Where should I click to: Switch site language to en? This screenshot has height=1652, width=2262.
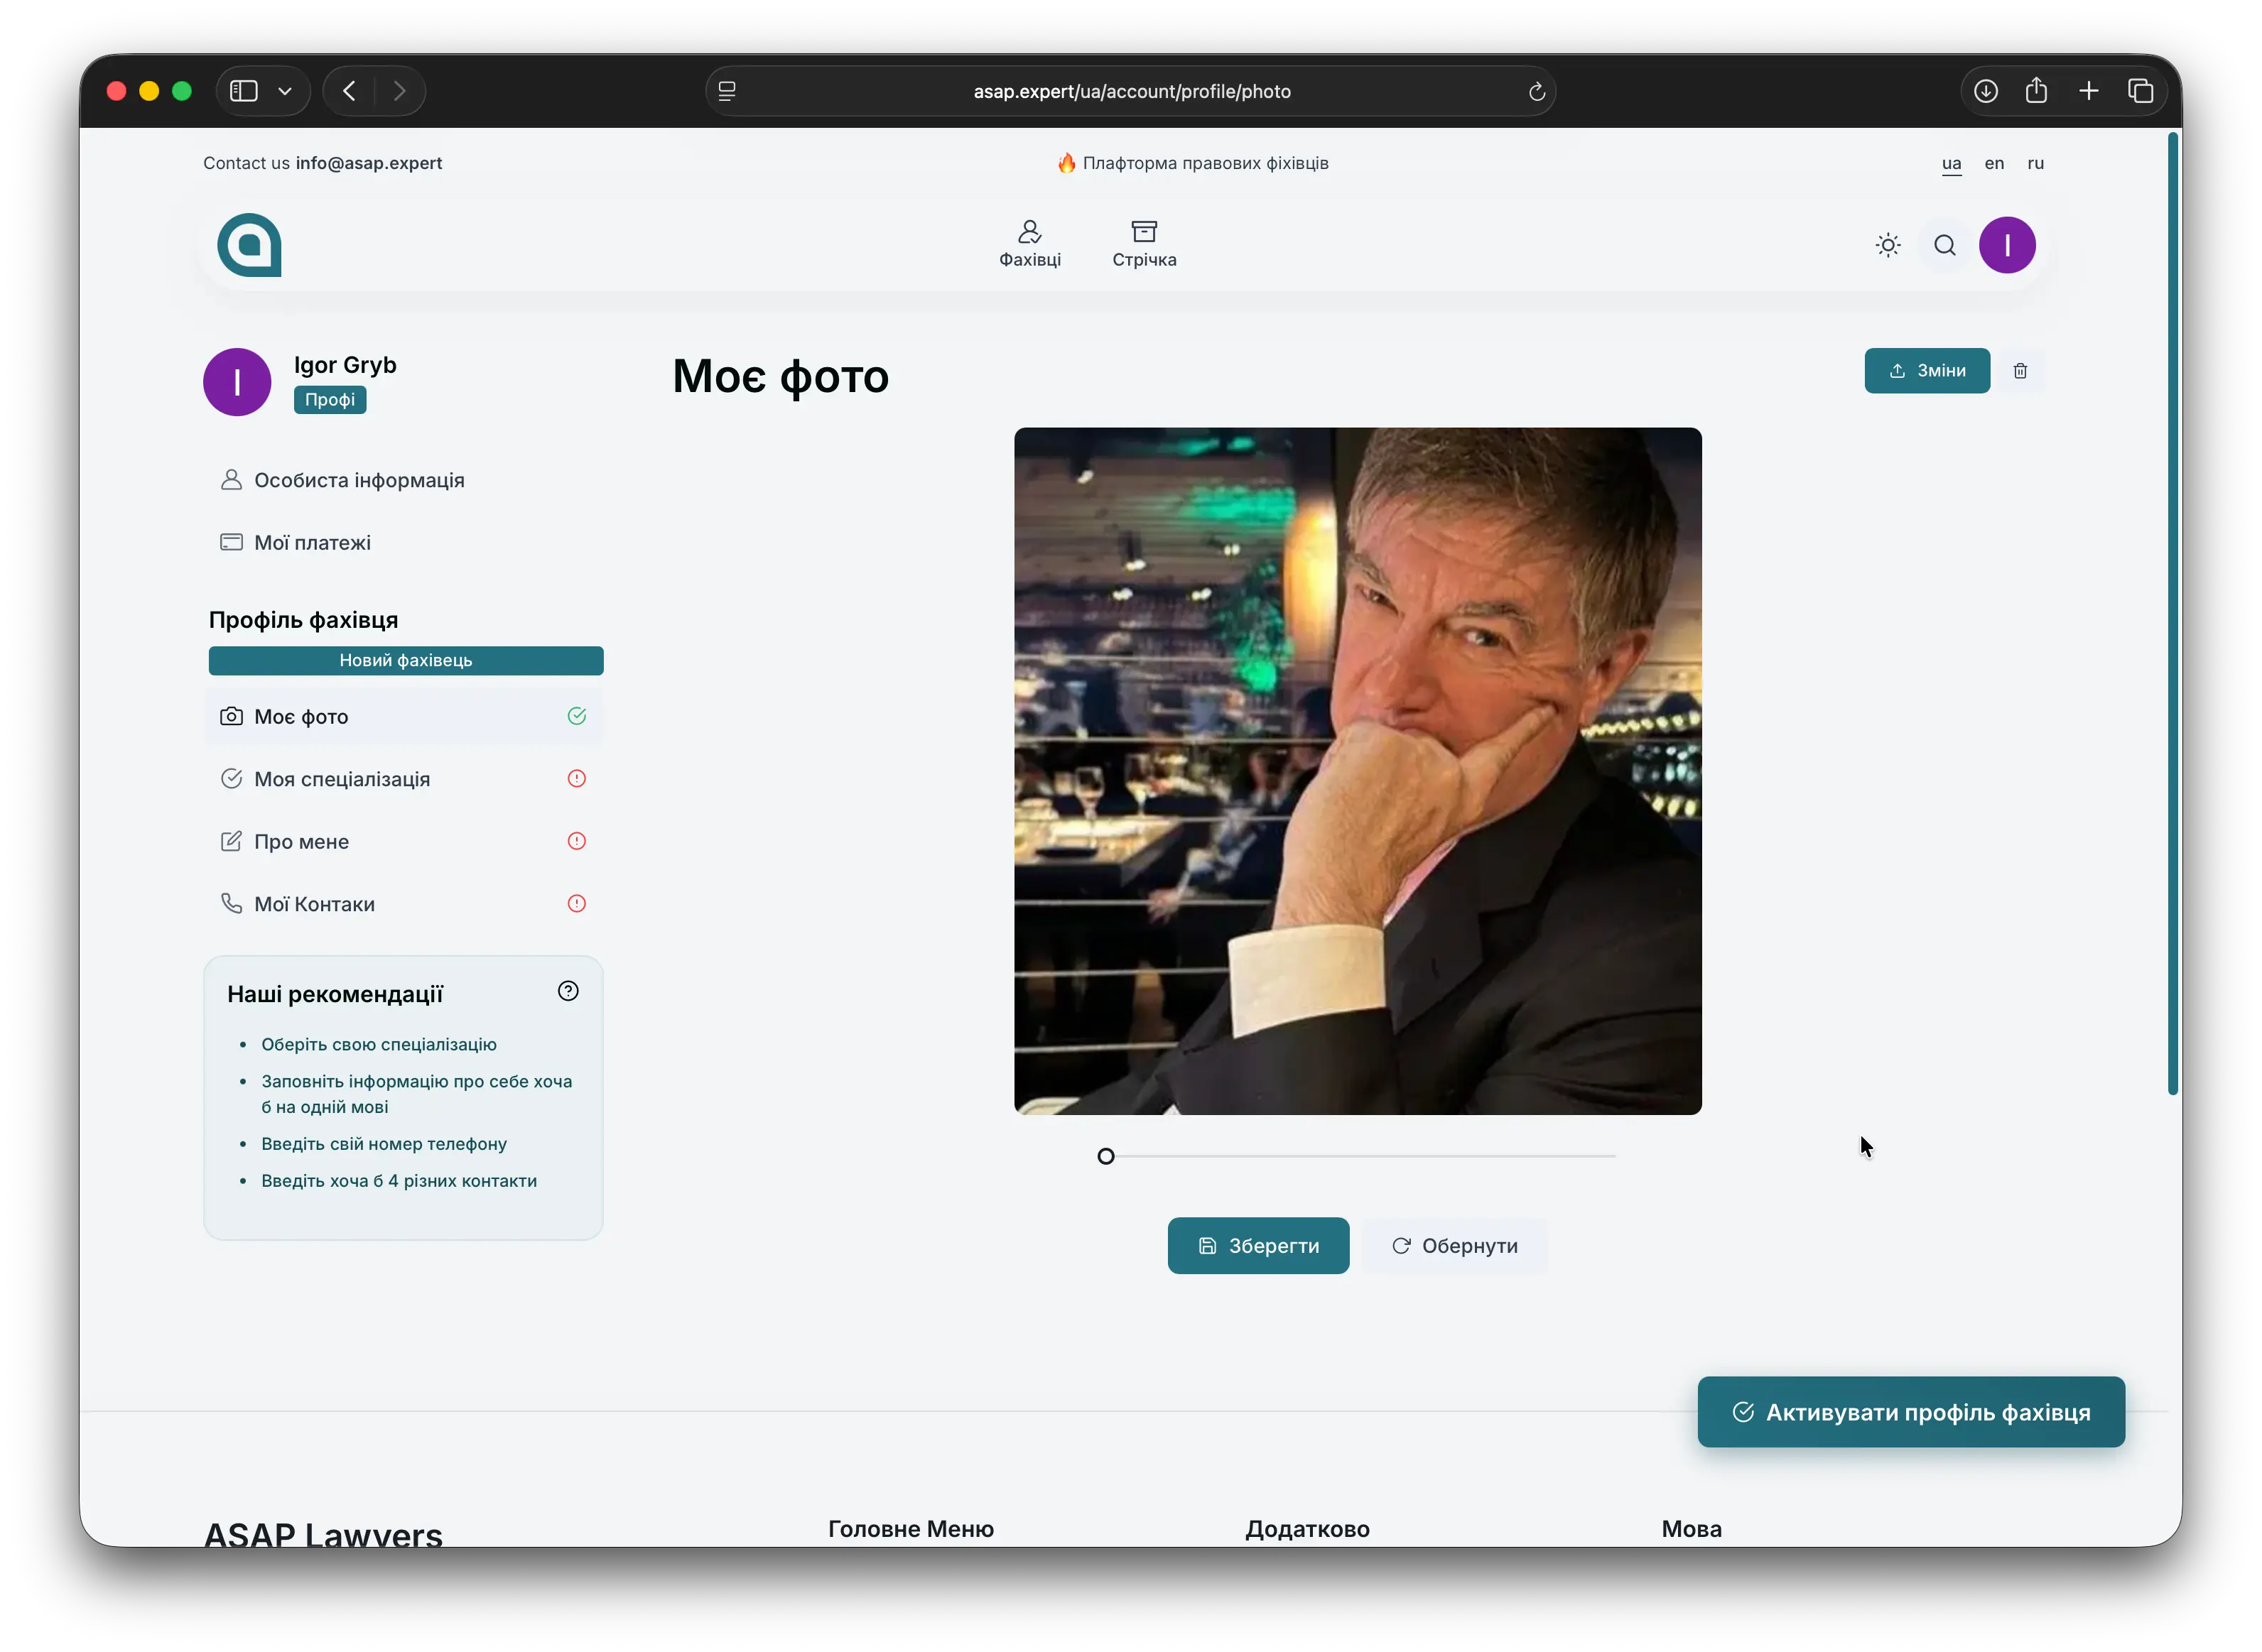click(1993, 163)
